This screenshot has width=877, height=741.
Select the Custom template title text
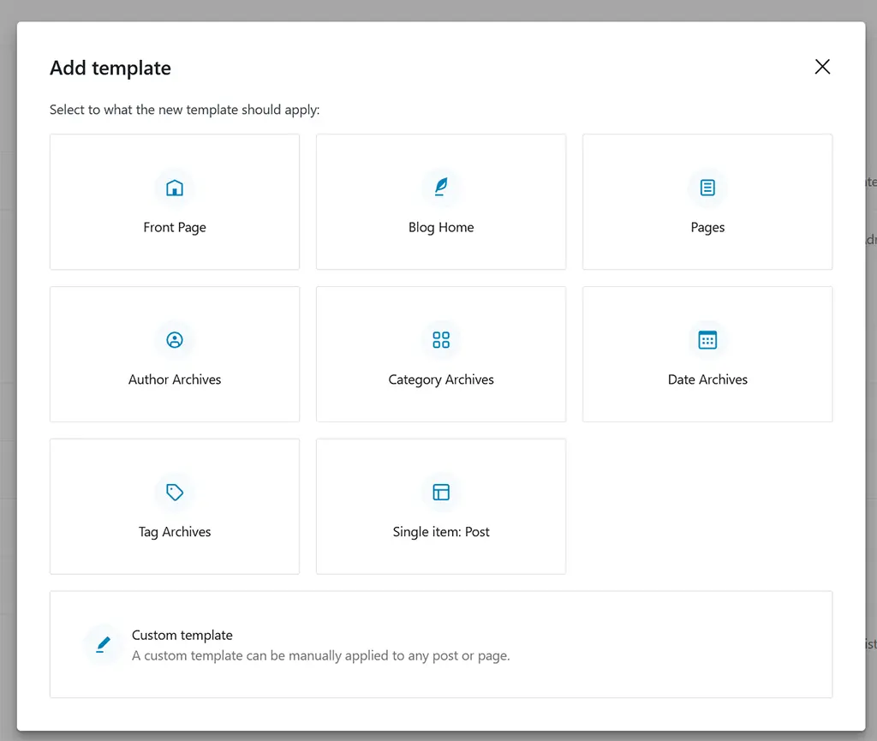182,636
